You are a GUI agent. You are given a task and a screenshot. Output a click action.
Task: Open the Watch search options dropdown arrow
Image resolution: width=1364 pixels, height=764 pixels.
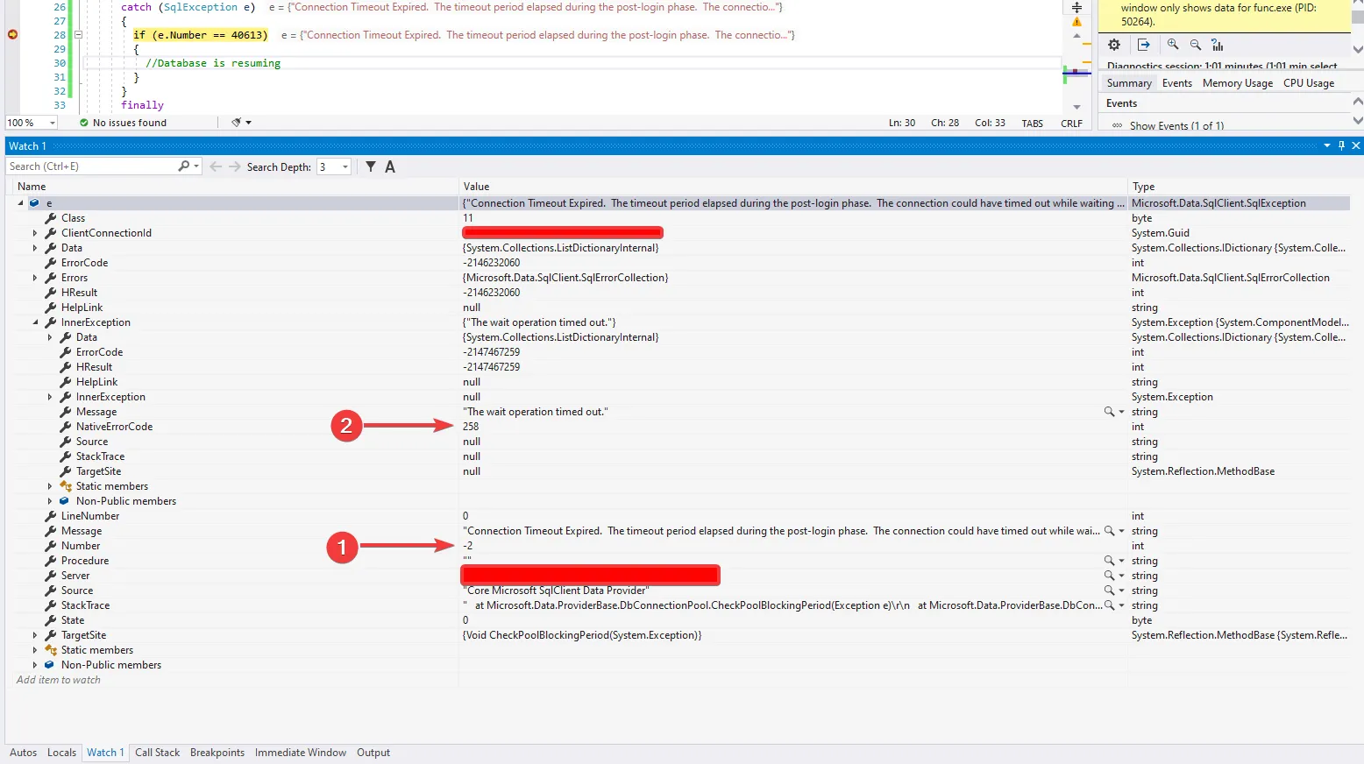tap(196, 166)
